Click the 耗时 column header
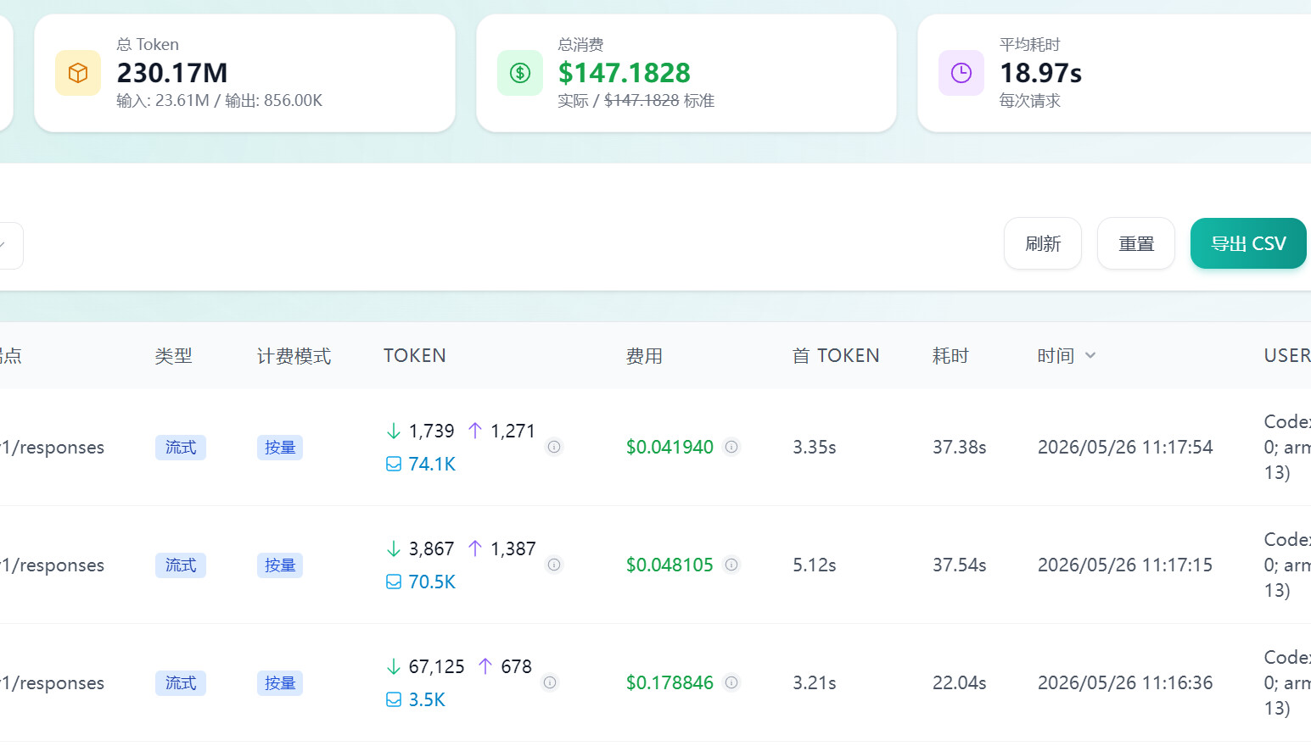 point(950,356)
